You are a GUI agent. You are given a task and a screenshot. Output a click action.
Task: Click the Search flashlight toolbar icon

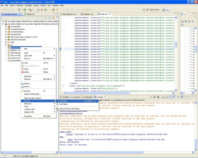57,10
